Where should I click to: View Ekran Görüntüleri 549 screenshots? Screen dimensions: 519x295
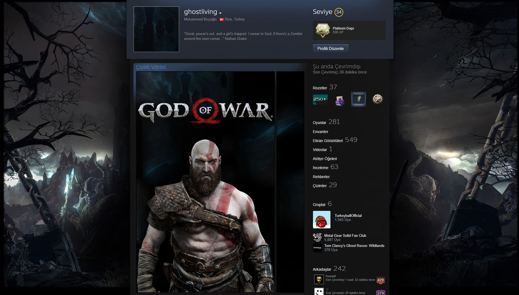coord(335,140)
